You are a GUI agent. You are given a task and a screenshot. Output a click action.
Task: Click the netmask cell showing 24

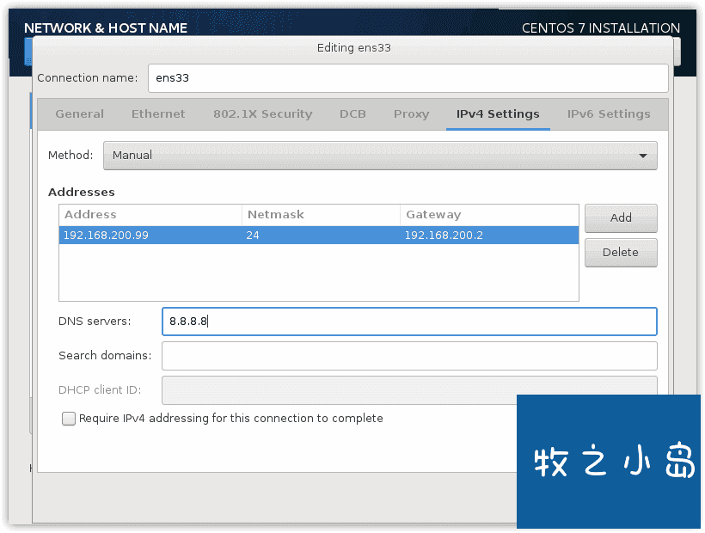[x=253, y=236]
